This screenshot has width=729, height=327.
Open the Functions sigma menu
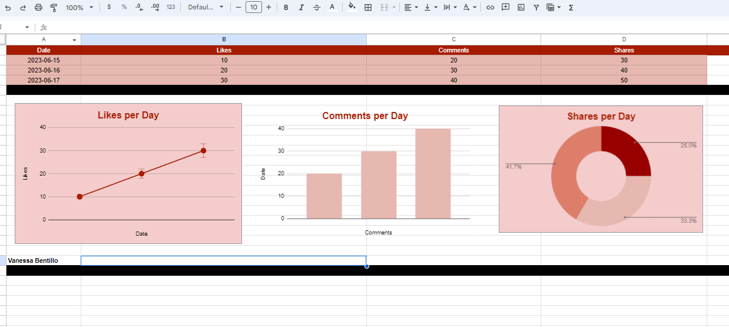point(571,8)
